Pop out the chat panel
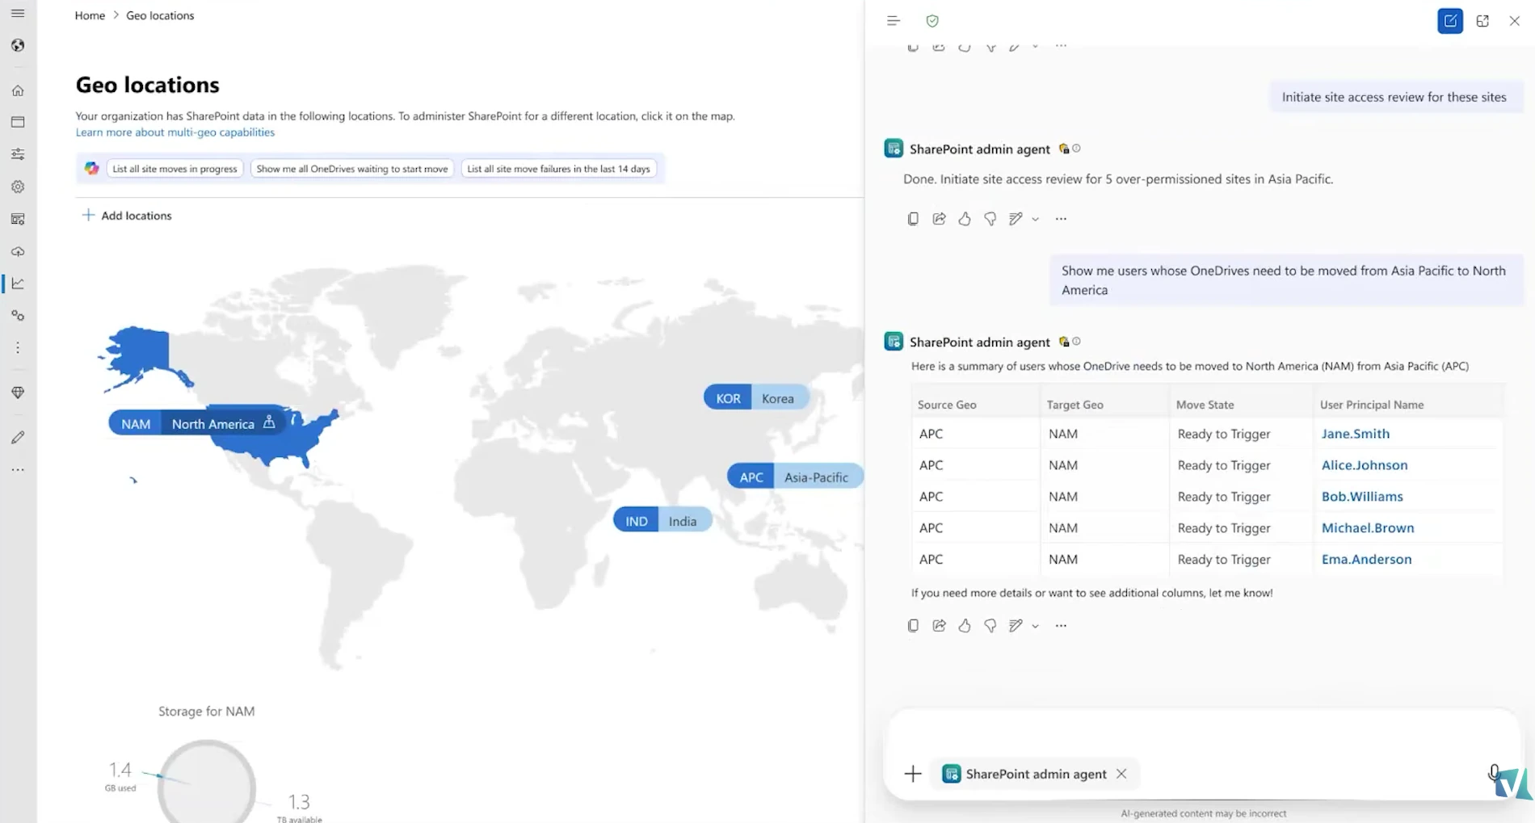Screen dimensions: 1535x823 [1482, 21]
